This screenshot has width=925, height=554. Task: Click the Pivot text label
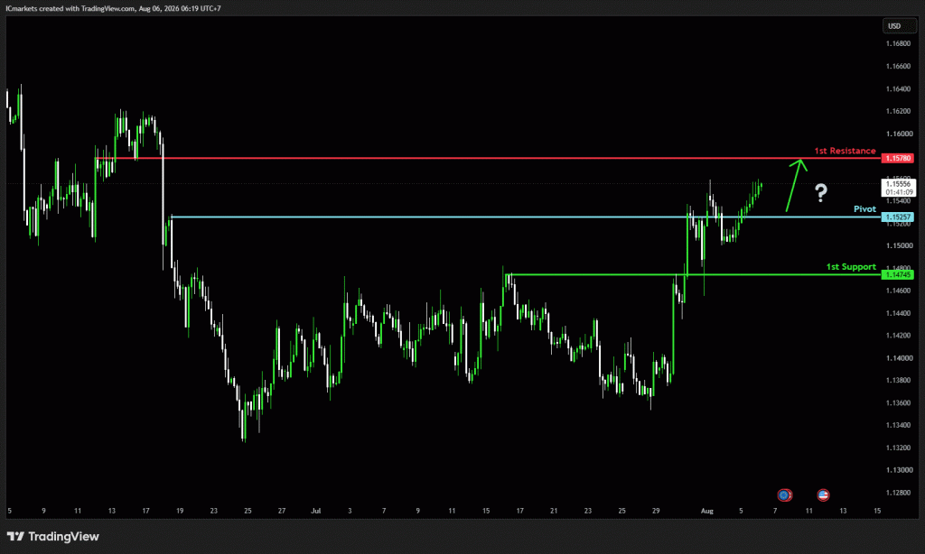pyautogui.click(x=864, y=209)
